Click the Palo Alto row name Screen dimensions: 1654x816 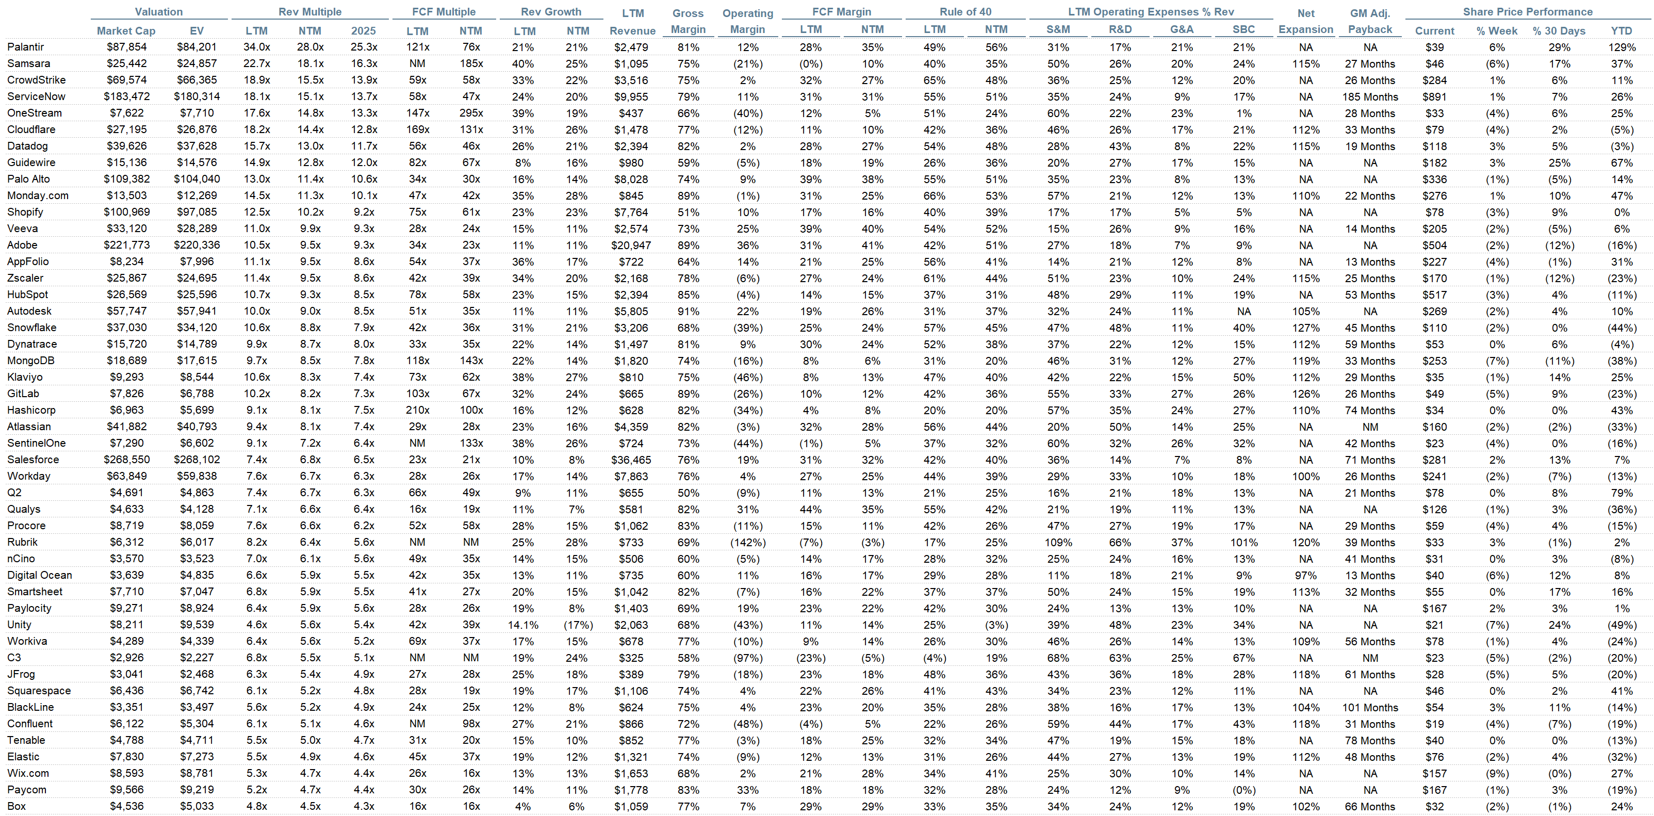coord(28,179)
